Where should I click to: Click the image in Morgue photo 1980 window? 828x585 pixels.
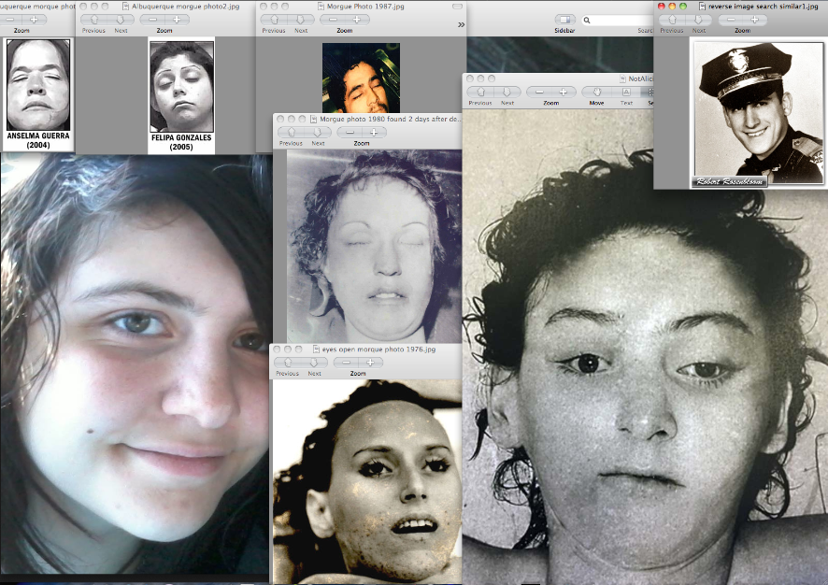pos(374,246)
